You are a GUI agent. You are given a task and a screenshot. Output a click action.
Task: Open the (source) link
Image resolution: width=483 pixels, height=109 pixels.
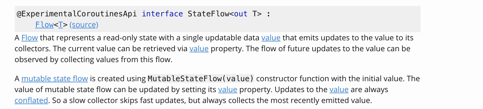click(84, 25)
